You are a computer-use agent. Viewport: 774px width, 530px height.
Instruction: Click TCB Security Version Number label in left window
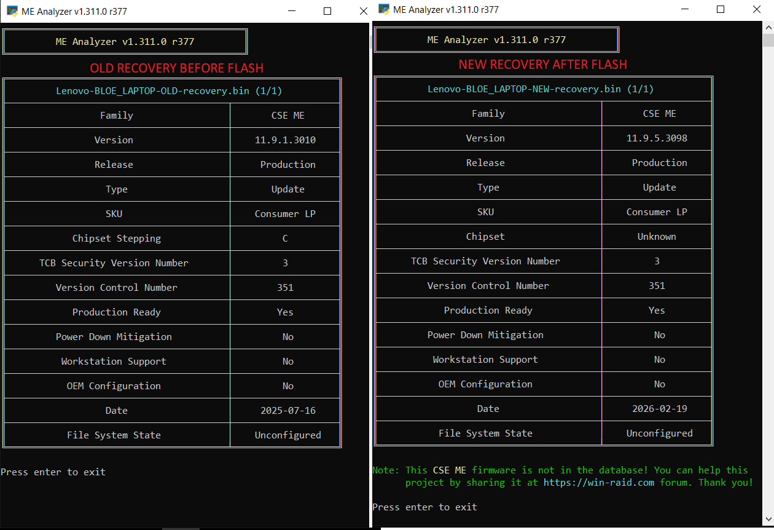tap(114, 263)
